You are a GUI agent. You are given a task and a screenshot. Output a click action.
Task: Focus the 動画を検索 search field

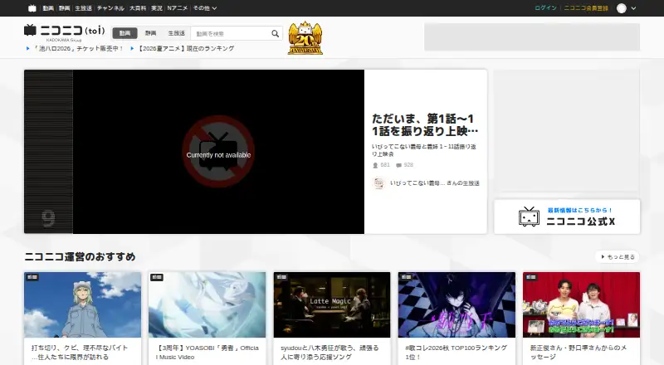point(231,33)
